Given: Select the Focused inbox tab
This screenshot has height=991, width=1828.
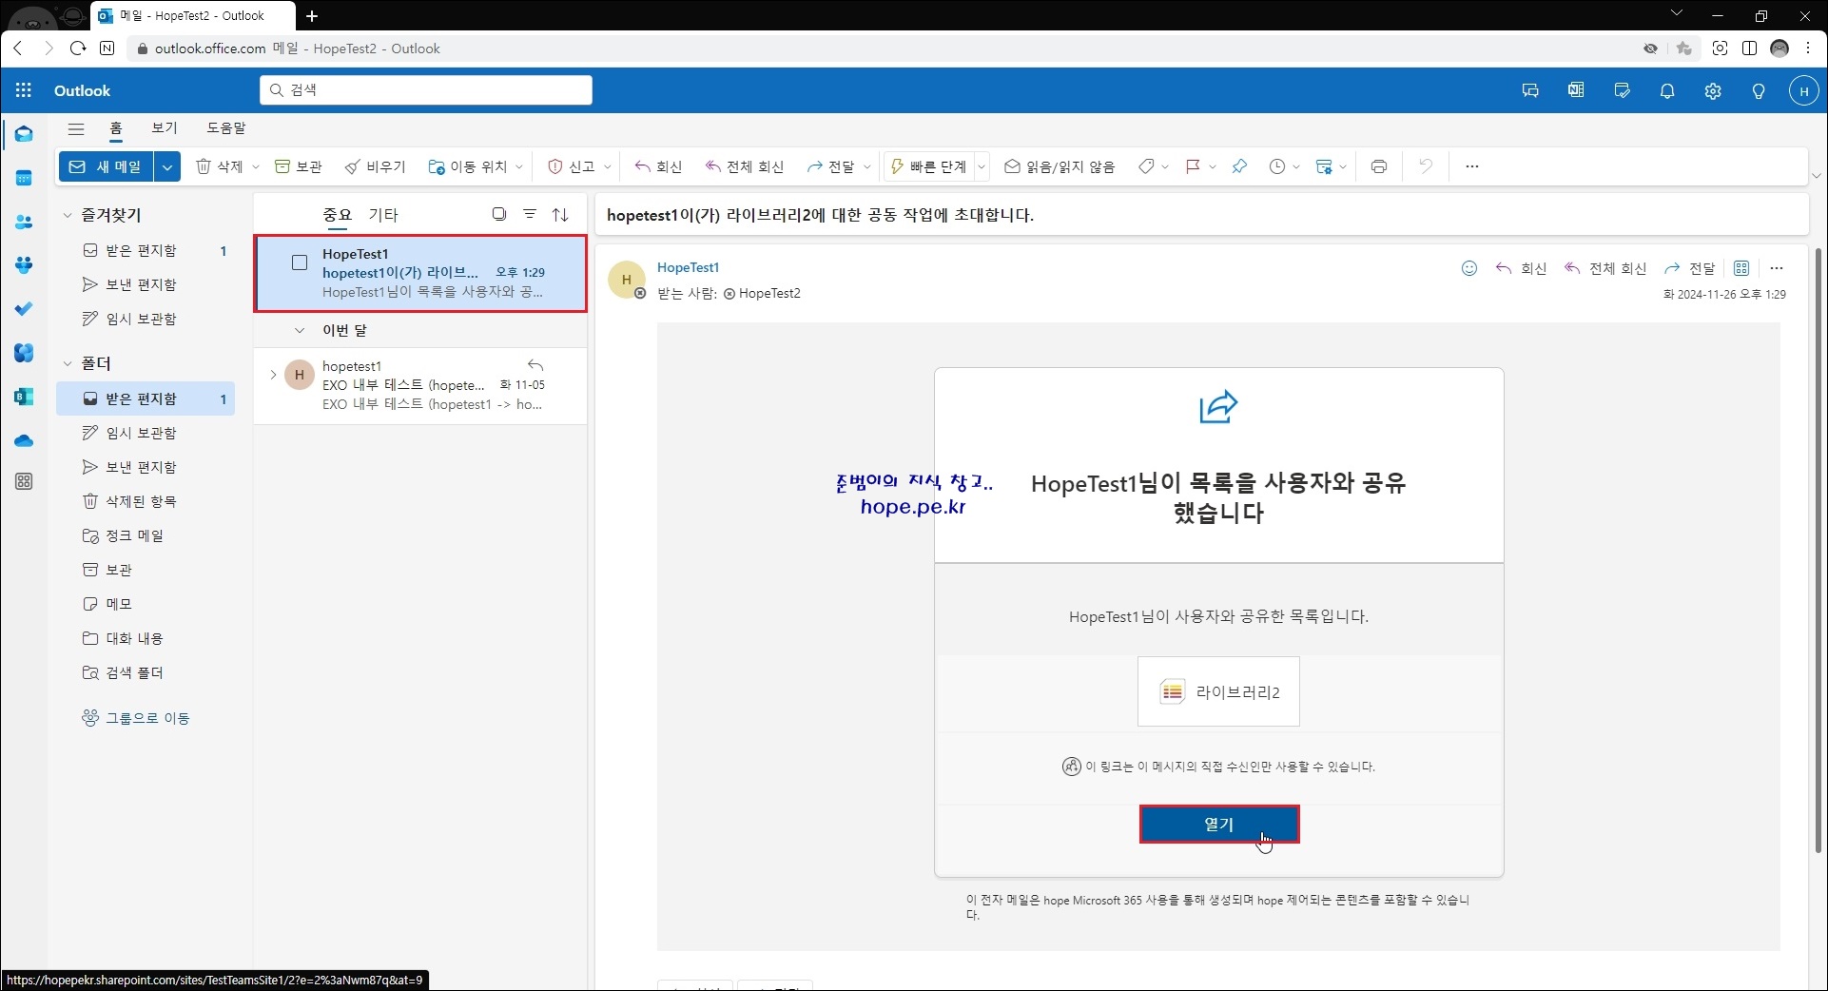Looking at the screenshot, I should [338, 215].
